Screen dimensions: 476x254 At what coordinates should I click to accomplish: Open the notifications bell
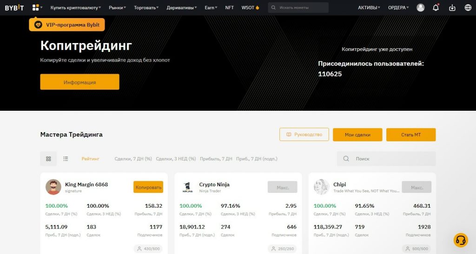coord(436,7)
